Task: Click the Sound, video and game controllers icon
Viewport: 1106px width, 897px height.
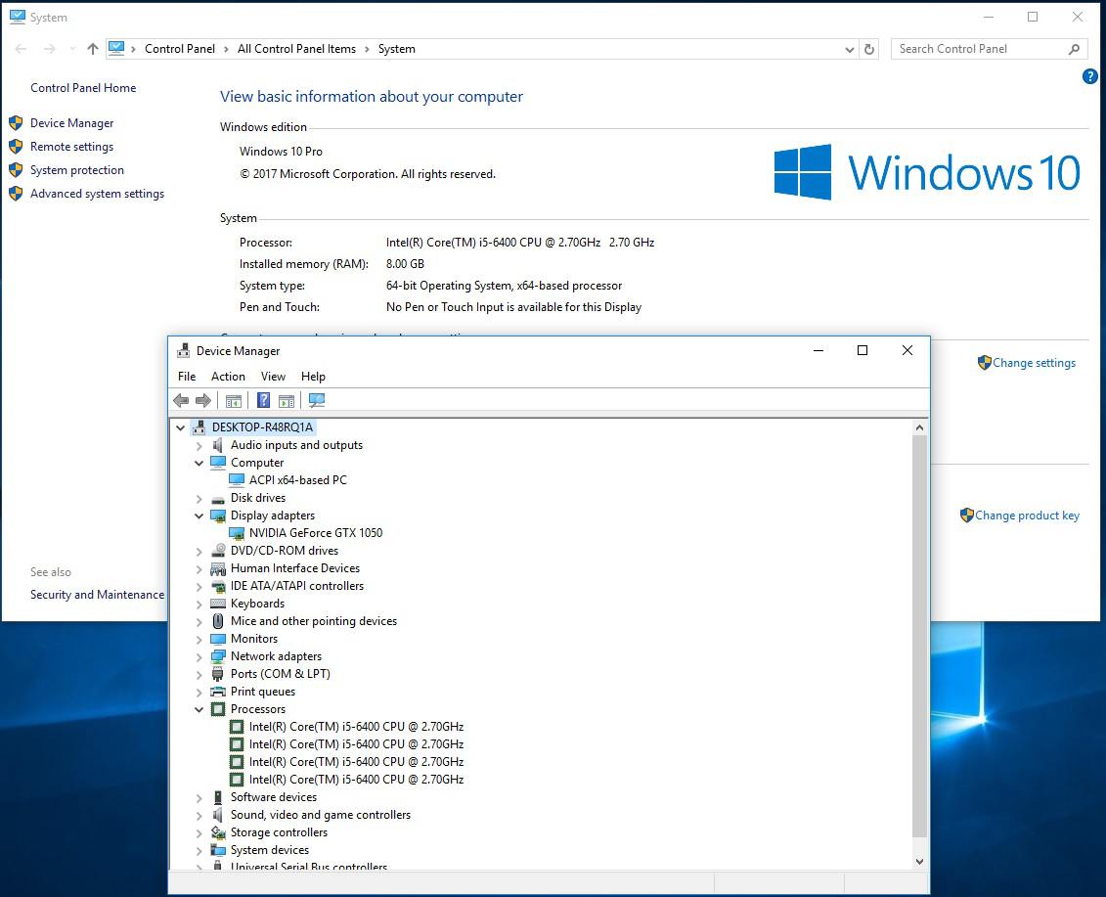Action: (218, 815)
